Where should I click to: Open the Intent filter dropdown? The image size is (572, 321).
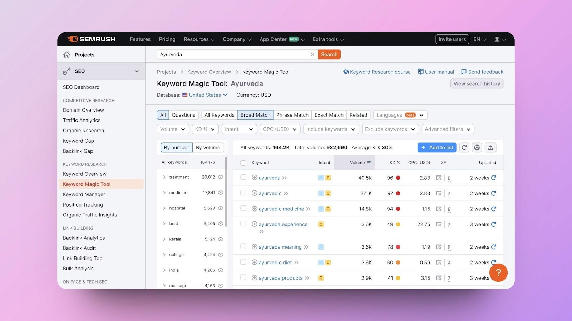[x=239, y=129]
